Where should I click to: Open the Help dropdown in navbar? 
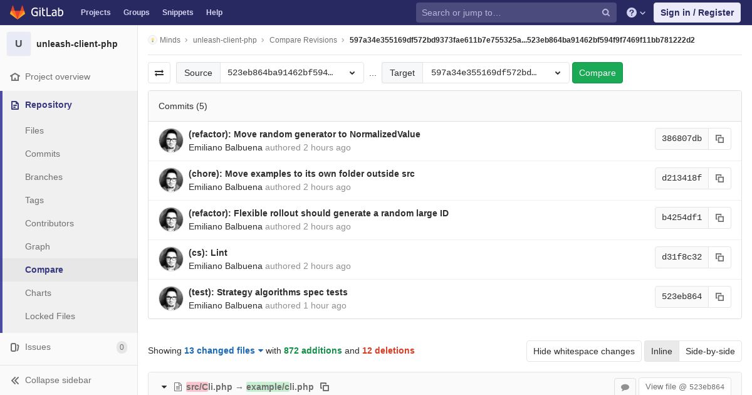coord(637,13)
